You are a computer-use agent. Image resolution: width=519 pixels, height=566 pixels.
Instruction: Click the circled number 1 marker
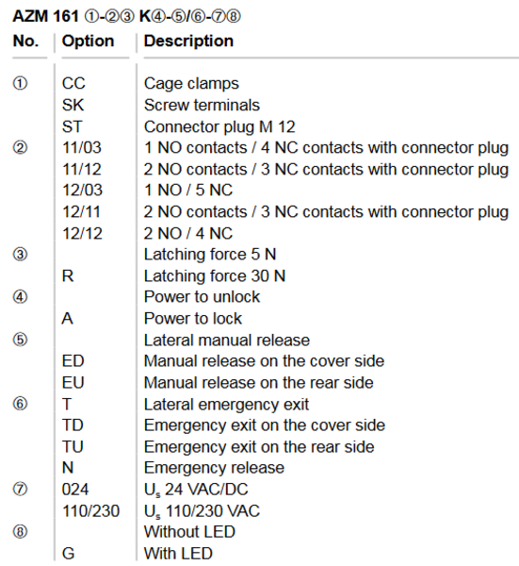[20, 83]
